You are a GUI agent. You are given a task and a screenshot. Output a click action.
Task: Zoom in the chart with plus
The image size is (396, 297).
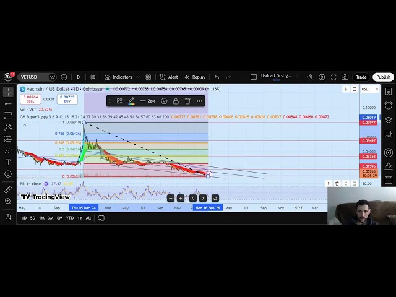coord(180,198)
